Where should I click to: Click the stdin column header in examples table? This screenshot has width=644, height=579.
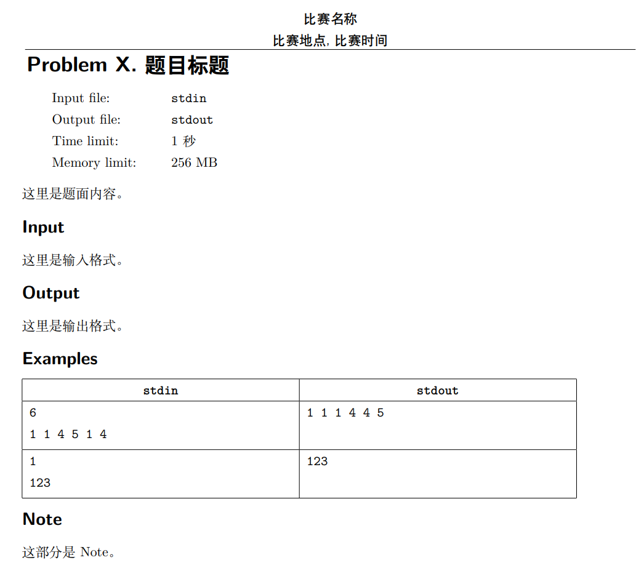161,390
